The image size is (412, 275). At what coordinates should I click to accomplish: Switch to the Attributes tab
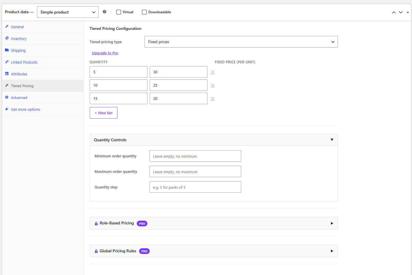pos(43,74)
